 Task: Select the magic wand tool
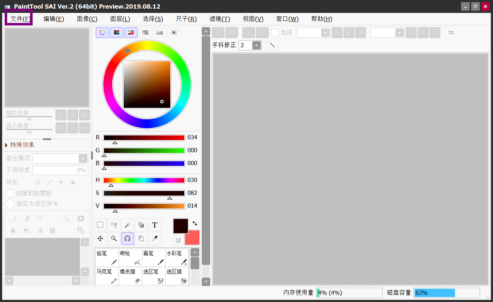point(128,225)
